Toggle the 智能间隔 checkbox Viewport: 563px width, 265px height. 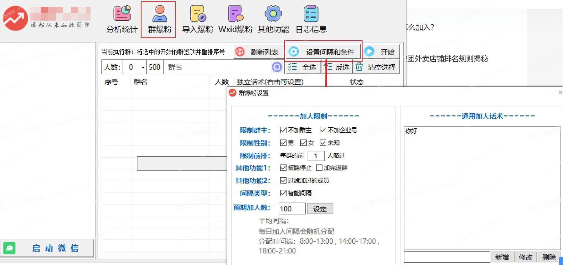(x=283, y=193)
